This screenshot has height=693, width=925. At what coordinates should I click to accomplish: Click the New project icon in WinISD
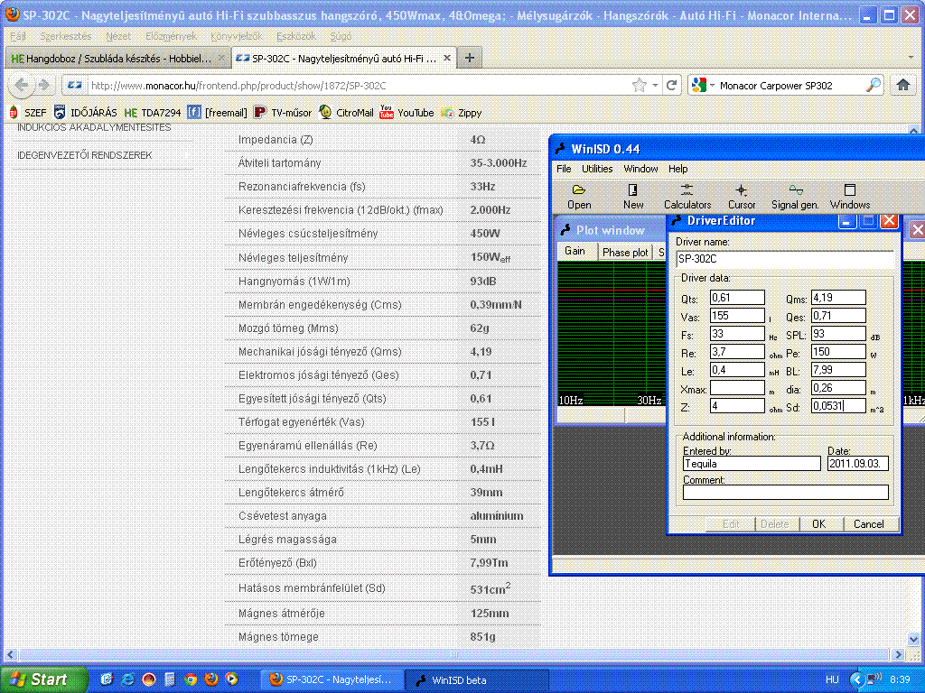(x=633, y=196)
